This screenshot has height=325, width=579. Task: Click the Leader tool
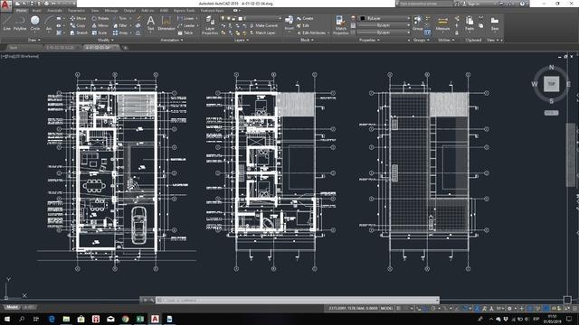186,25
